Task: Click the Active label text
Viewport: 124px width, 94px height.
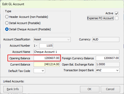Action: pyautogui.click(x=109, y=13)
